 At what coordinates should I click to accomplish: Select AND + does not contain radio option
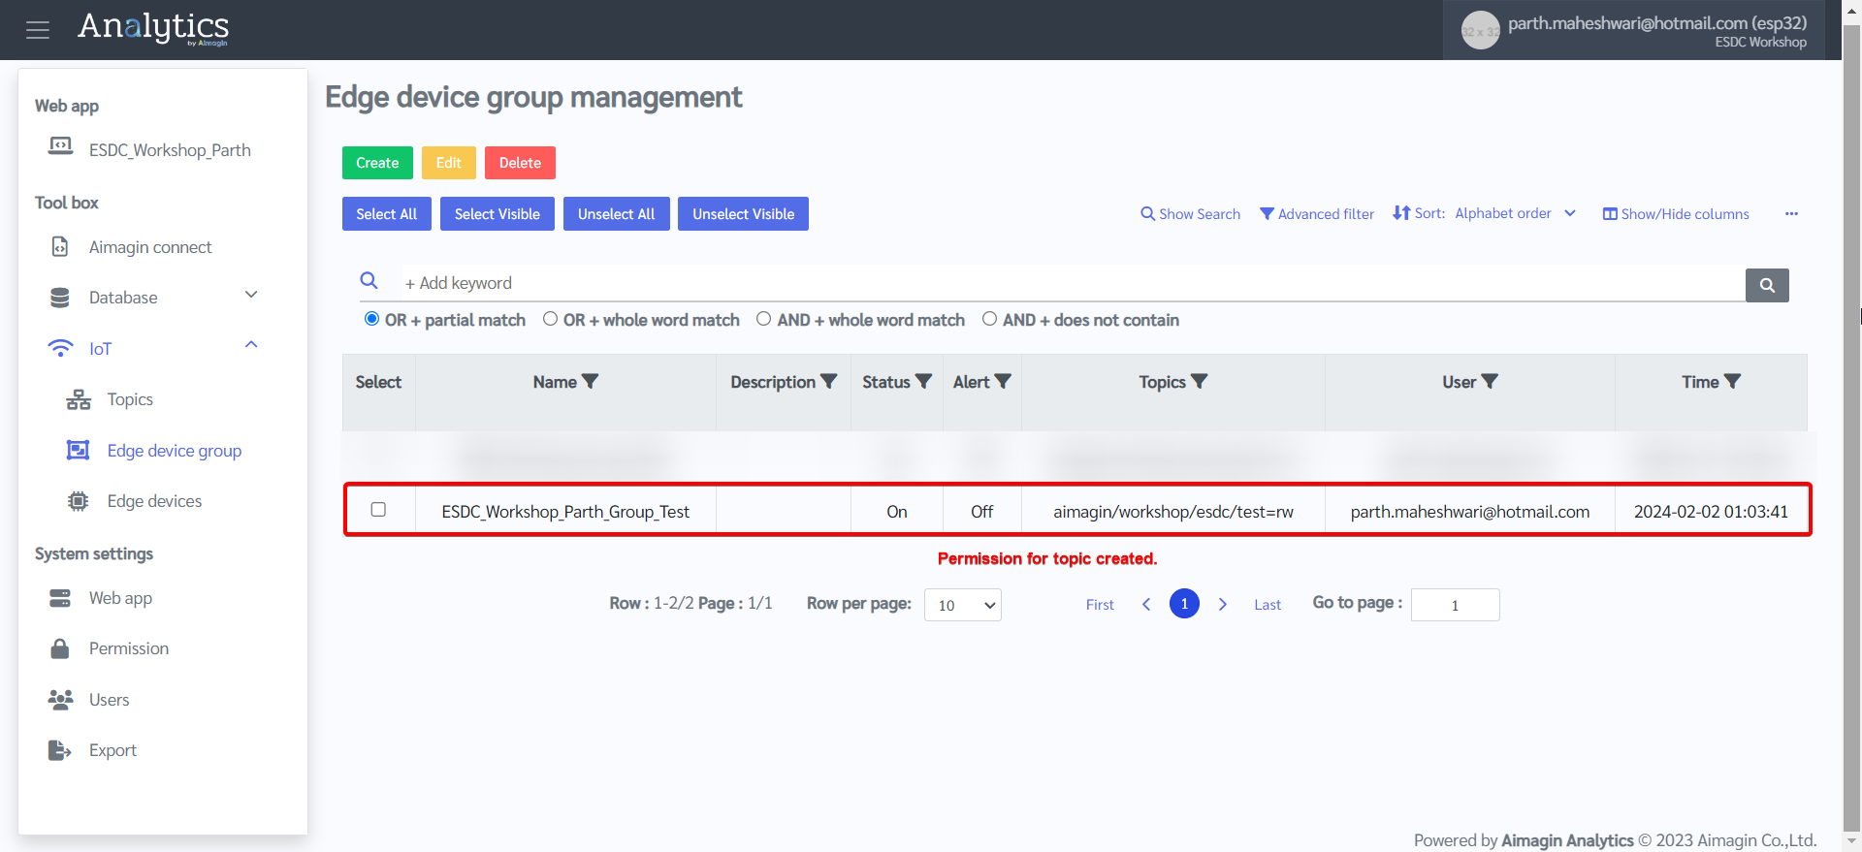point(989,319)
